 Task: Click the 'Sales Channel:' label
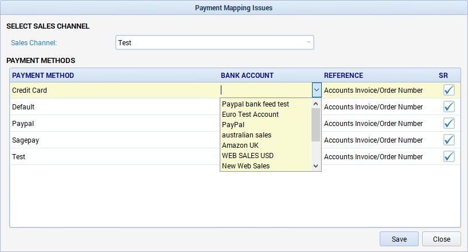click(34, 42)
